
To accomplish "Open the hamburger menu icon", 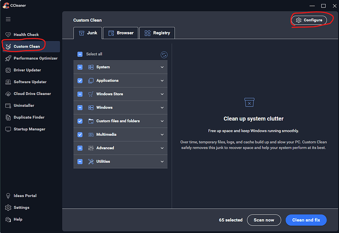I will (x=8, y=19).
